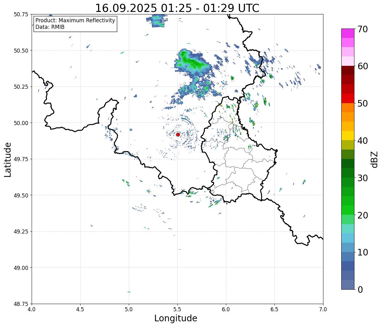Viewport: 382px width, 326px height.
Task: Click the x-axis tick label 6.0
Action: point(226,309)
